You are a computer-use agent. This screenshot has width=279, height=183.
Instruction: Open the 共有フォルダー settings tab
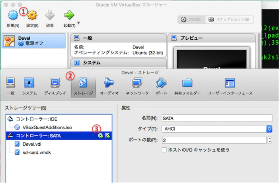(x=187, y=87)
